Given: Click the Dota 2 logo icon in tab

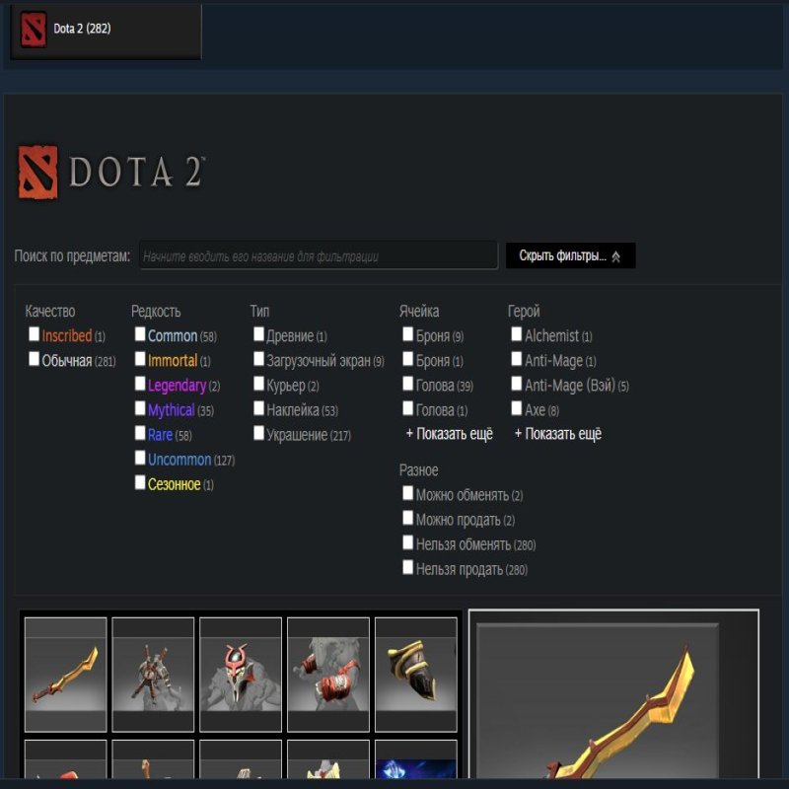Looking at the screenshot, I should pyautogui.click(x=34, y=31).
